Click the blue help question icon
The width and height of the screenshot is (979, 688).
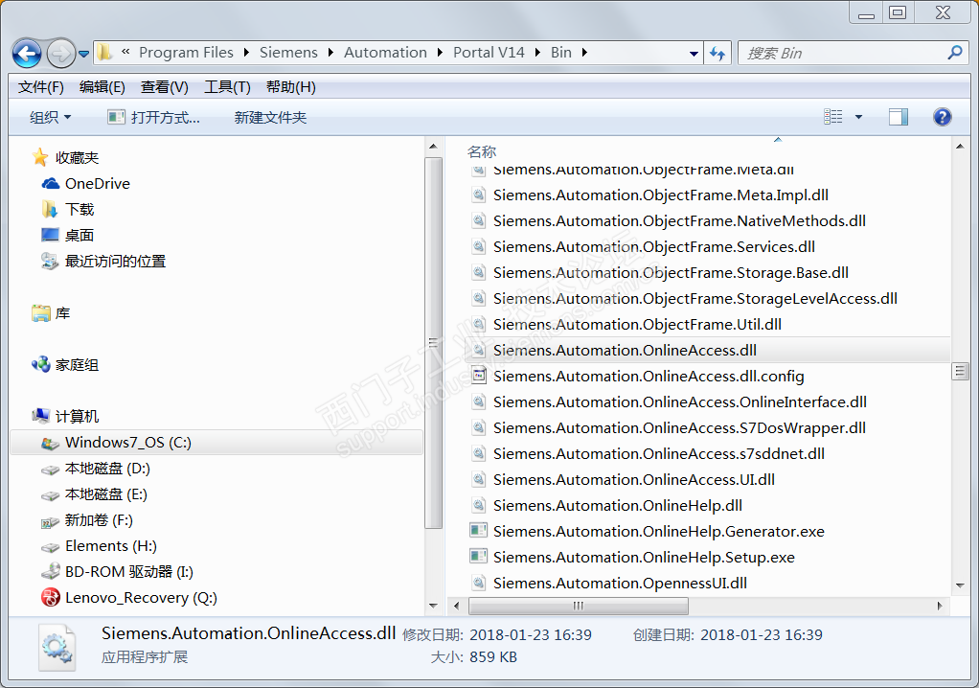[x=943, y=117]
